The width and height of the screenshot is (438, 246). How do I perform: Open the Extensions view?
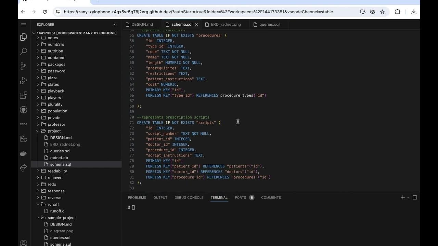(x=24, y=95)
